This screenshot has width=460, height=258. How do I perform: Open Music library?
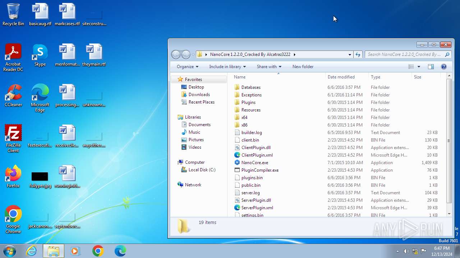click(x=194, y=132)
